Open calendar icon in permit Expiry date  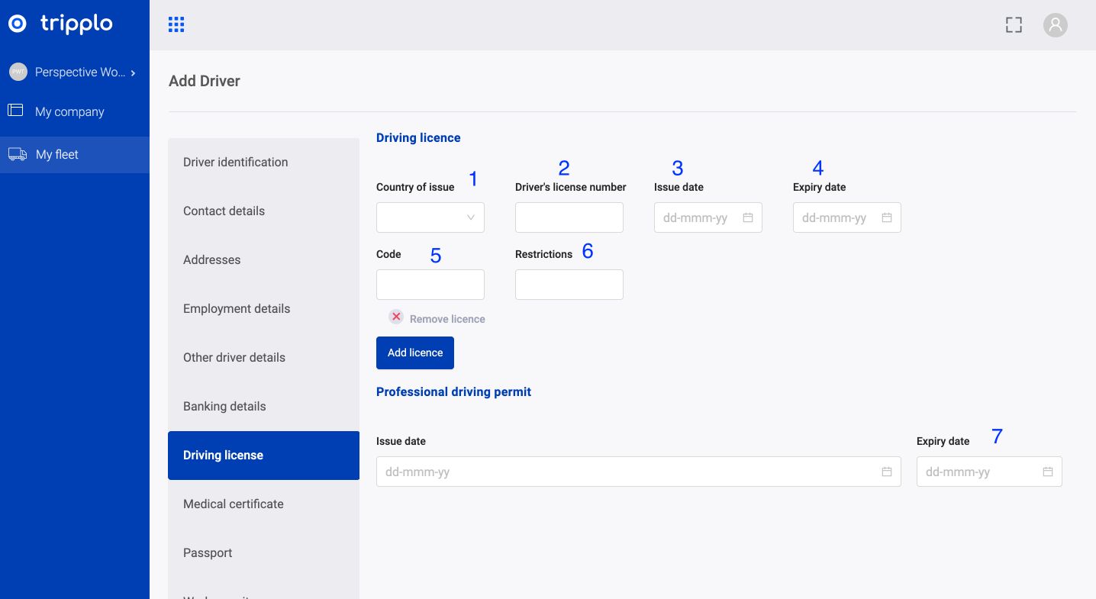[1048, 472]
